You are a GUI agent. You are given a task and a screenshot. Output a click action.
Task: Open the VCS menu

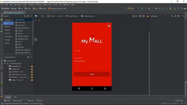point(60,5)
